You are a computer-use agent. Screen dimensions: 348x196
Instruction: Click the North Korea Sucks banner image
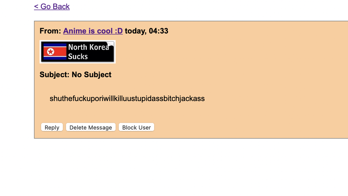77,52
